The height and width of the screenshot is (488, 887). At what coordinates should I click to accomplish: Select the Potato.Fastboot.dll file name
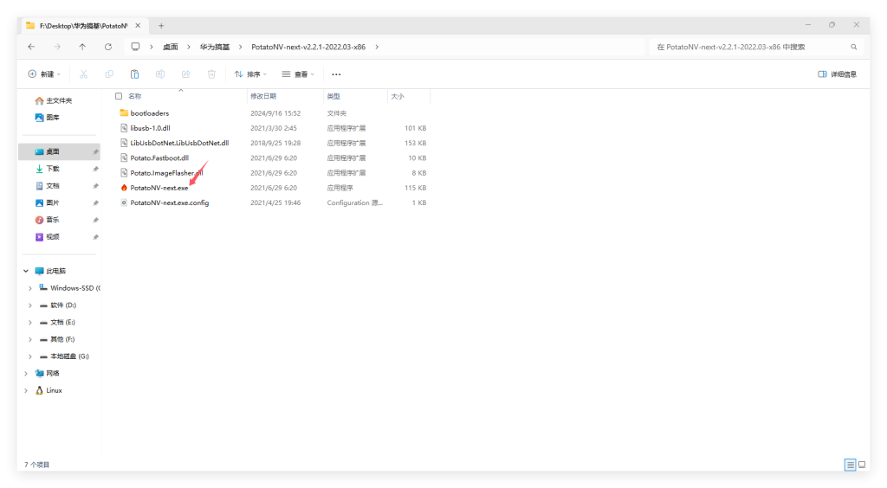pyautogui.click(x=159, y=157)
